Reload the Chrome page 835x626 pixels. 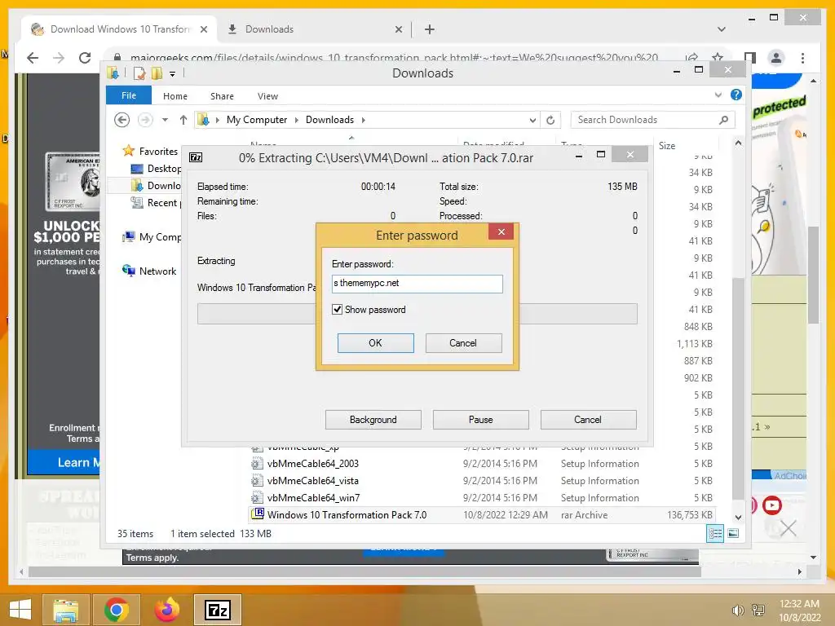[x=85, y=58]
